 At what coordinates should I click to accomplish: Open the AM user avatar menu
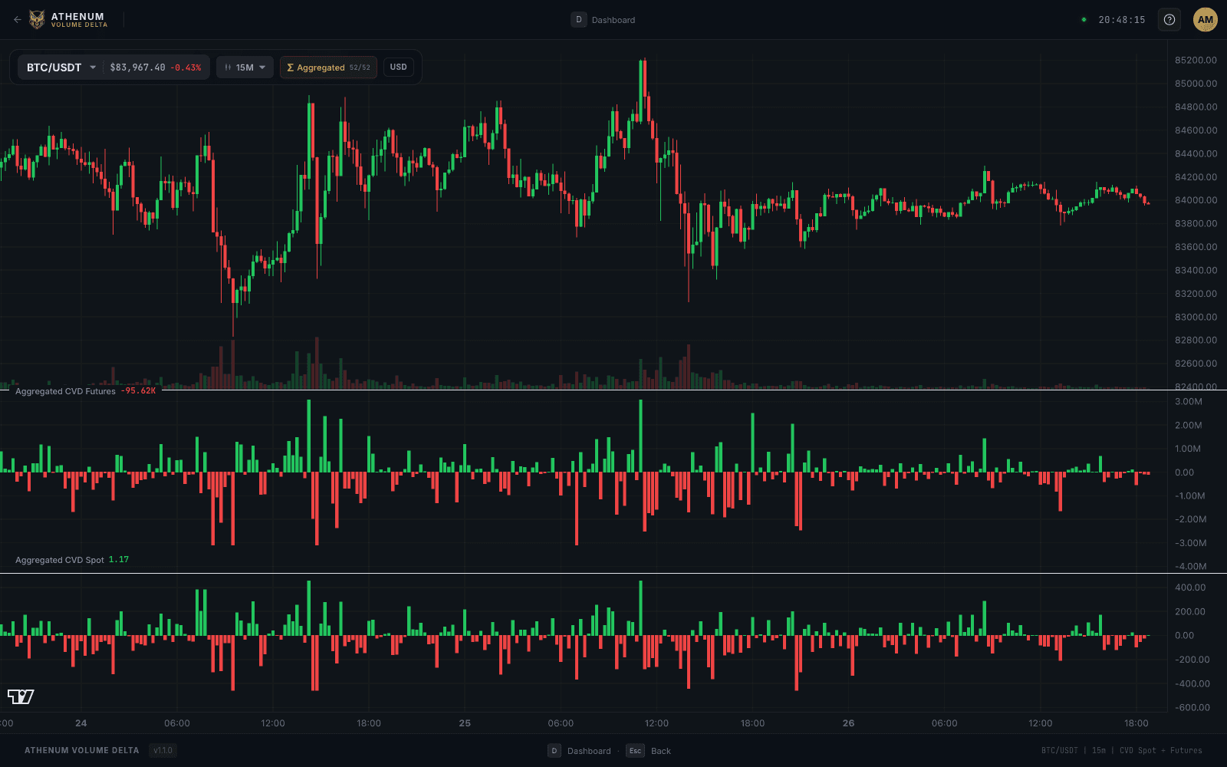[1206, 20]
